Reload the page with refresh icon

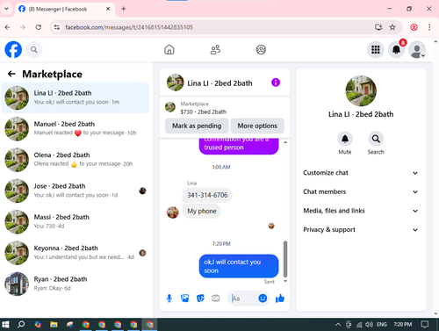click(38, 27)
